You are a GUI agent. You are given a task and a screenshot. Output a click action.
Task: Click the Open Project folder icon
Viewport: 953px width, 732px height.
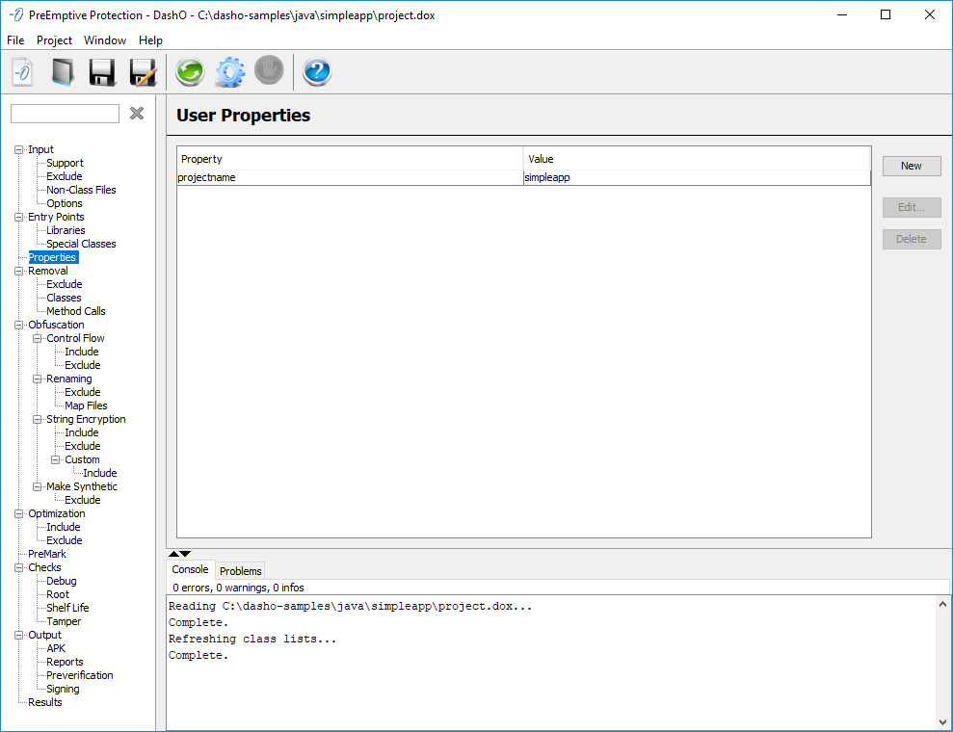(63, 72)
